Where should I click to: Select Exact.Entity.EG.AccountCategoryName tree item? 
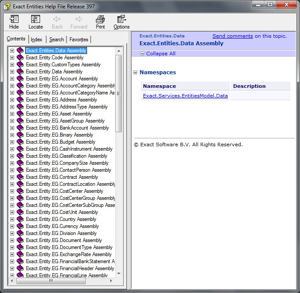(70, 93)
